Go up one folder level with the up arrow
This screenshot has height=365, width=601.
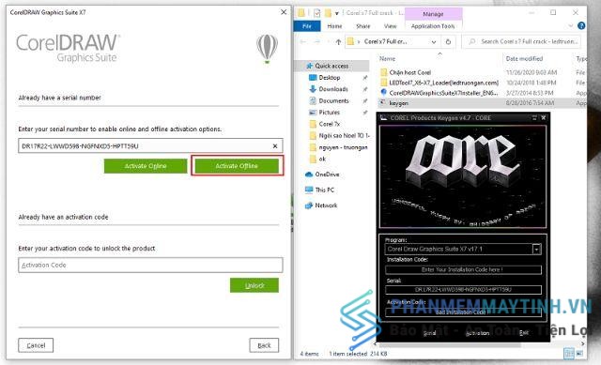(x=338, y=41)
